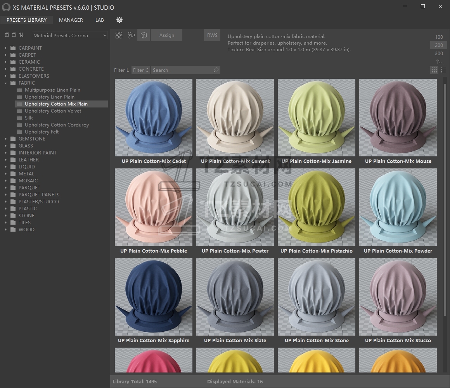Select UP Plain Cotton-Mix Cement thumbnail
450x388 pixels.
tap(235, 118)
